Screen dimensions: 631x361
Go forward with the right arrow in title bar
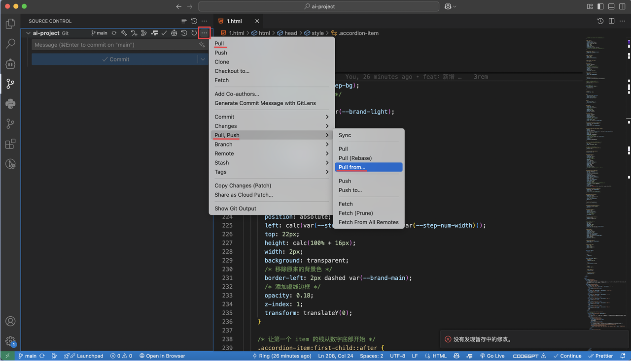(x=190, y=6)
